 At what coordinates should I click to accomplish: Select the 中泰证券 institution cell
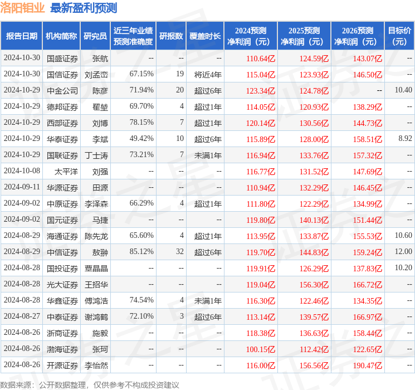click(62, 317)
